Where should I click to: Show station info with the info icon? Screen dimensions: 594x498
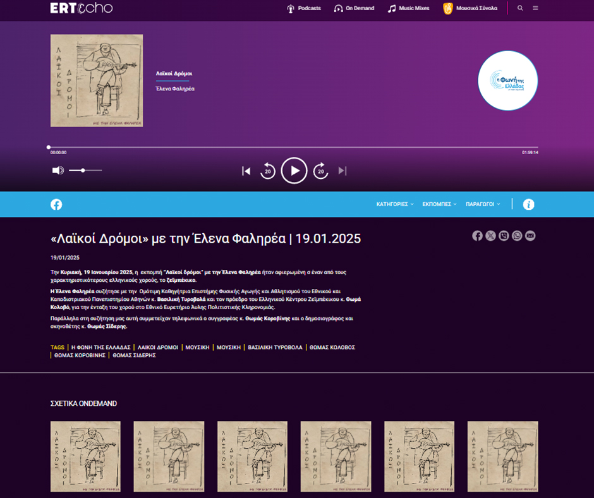point(528,205)
